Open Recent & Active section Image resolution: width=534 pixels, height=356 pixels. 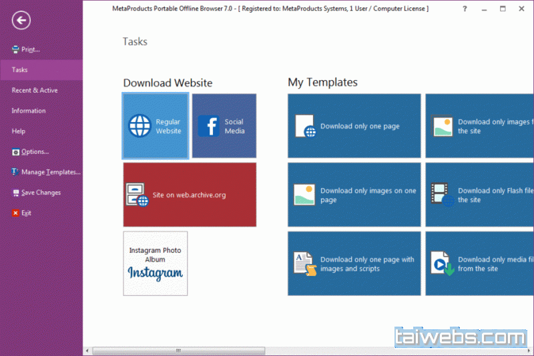click(35, 91)
